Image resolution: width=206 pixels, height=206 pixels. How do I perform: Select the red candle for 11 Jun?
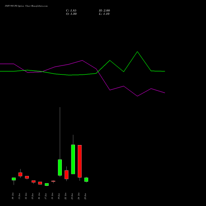(x=20, y=174)
